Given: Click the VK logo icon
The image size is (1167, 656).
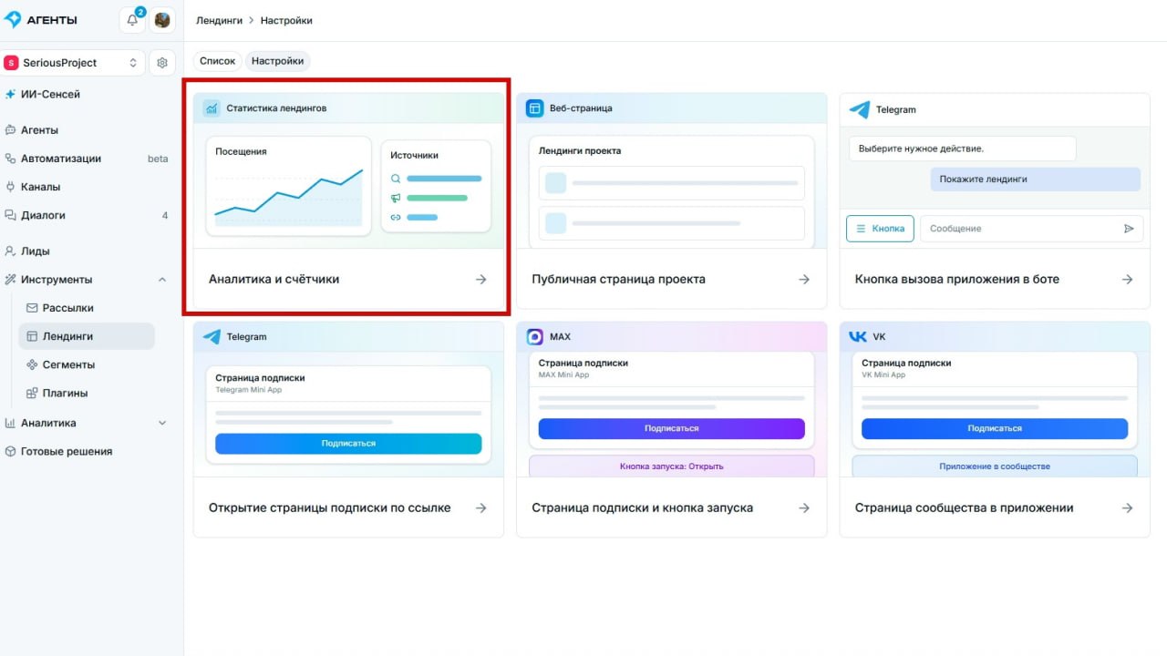Looking at the screenshot, I should (x=858, y=337).
